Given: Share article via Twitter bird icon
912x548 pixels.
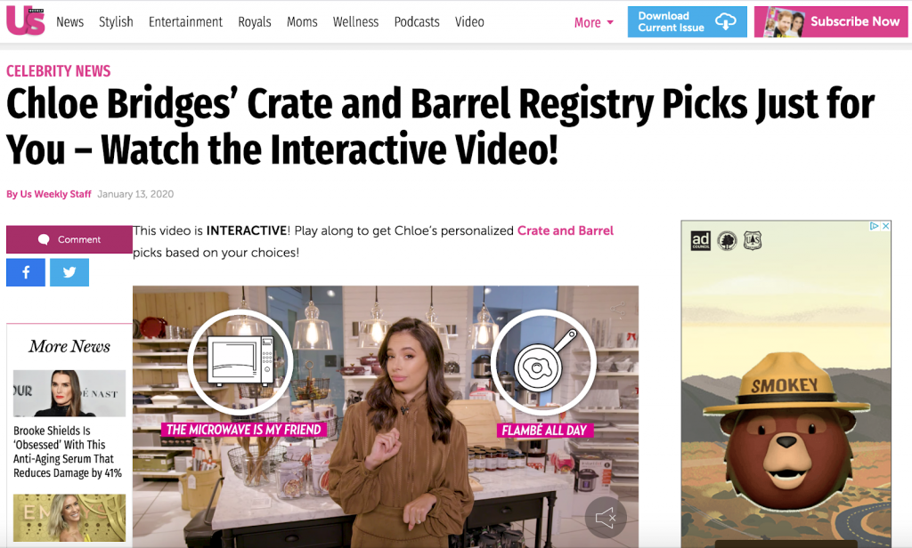Looking at the screenshot, I should (x=69, y=272).
